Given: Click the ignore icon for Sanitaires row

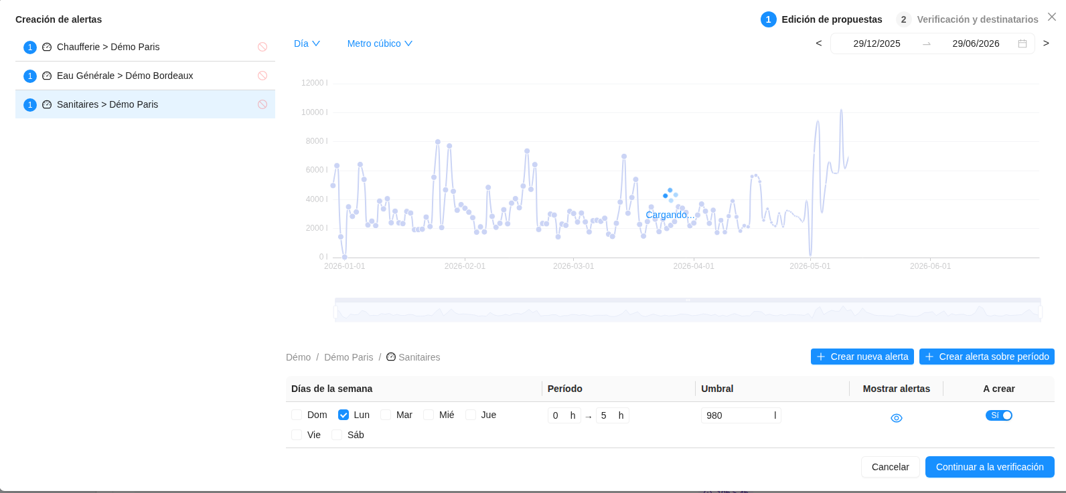Looking at the screenshot, I should coord(262,104).
